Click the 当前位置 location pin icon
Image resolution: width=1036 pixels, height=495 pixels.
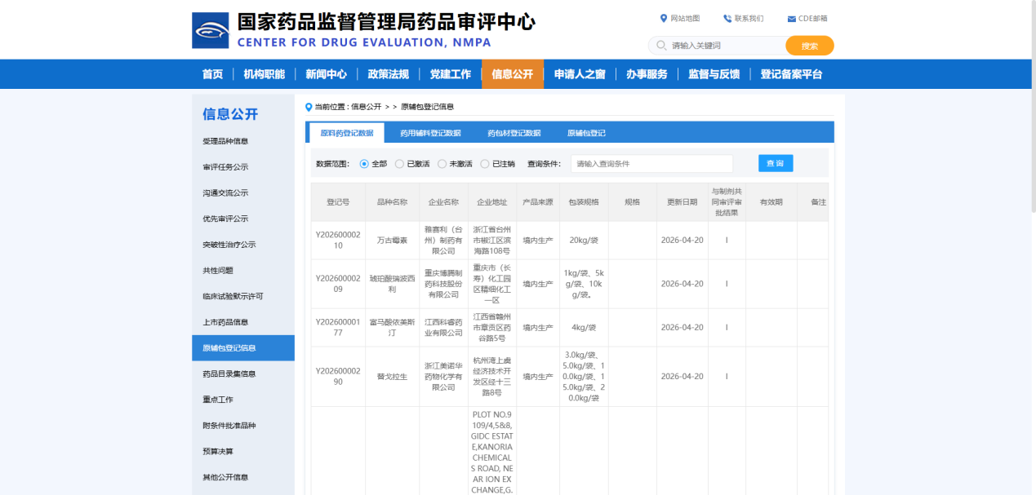point(308,107)
